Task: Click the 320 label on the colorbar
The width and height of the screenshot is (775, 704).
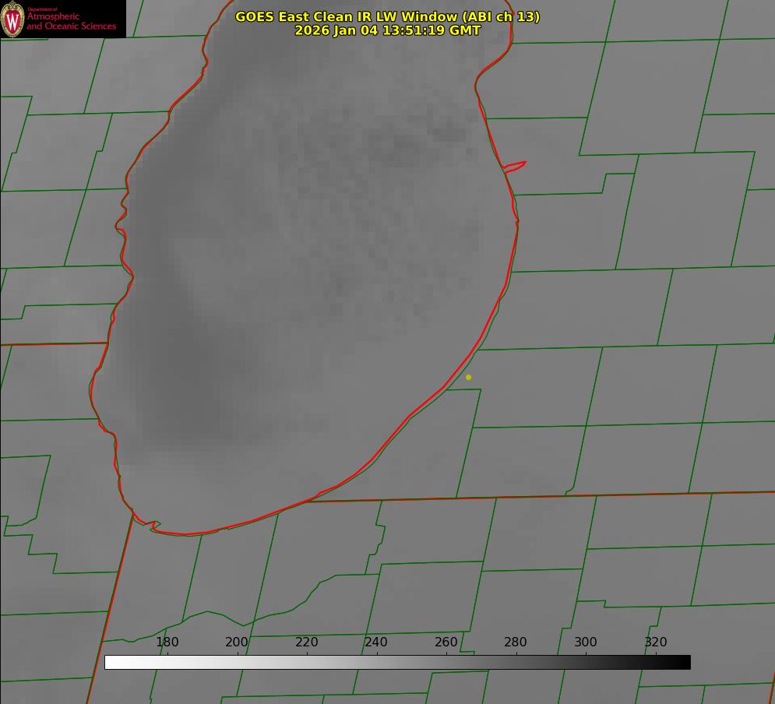Action: [x=656, y=642]
